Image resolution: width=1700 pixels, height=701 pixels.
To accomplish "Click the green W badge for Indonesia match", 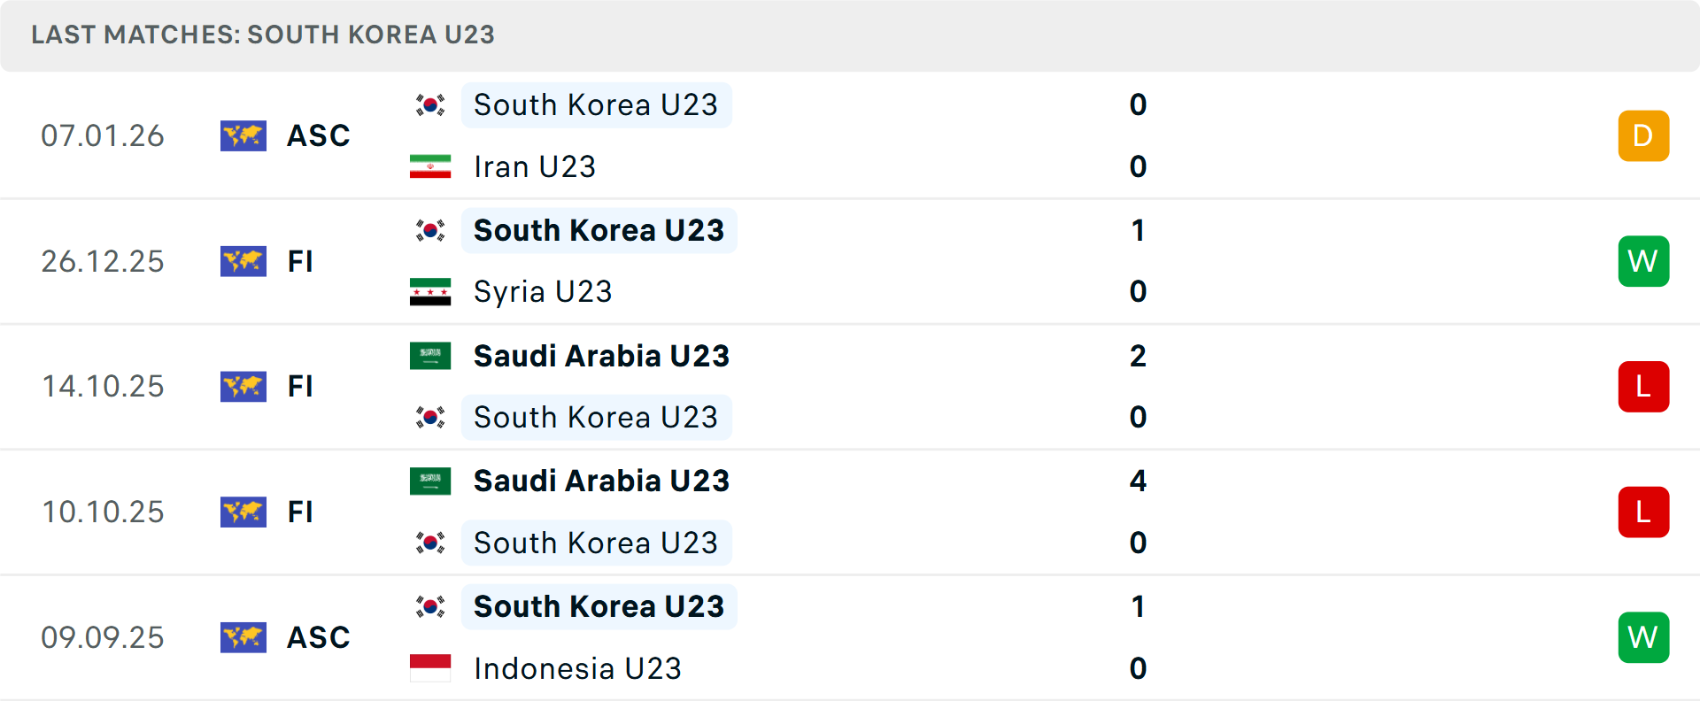I will [1643, 637].
